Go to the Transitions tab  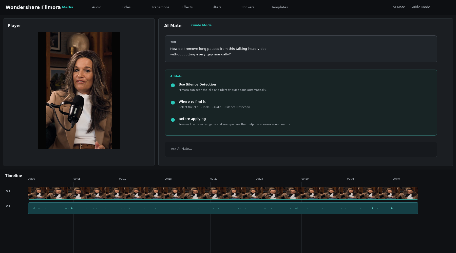[160, 7]
